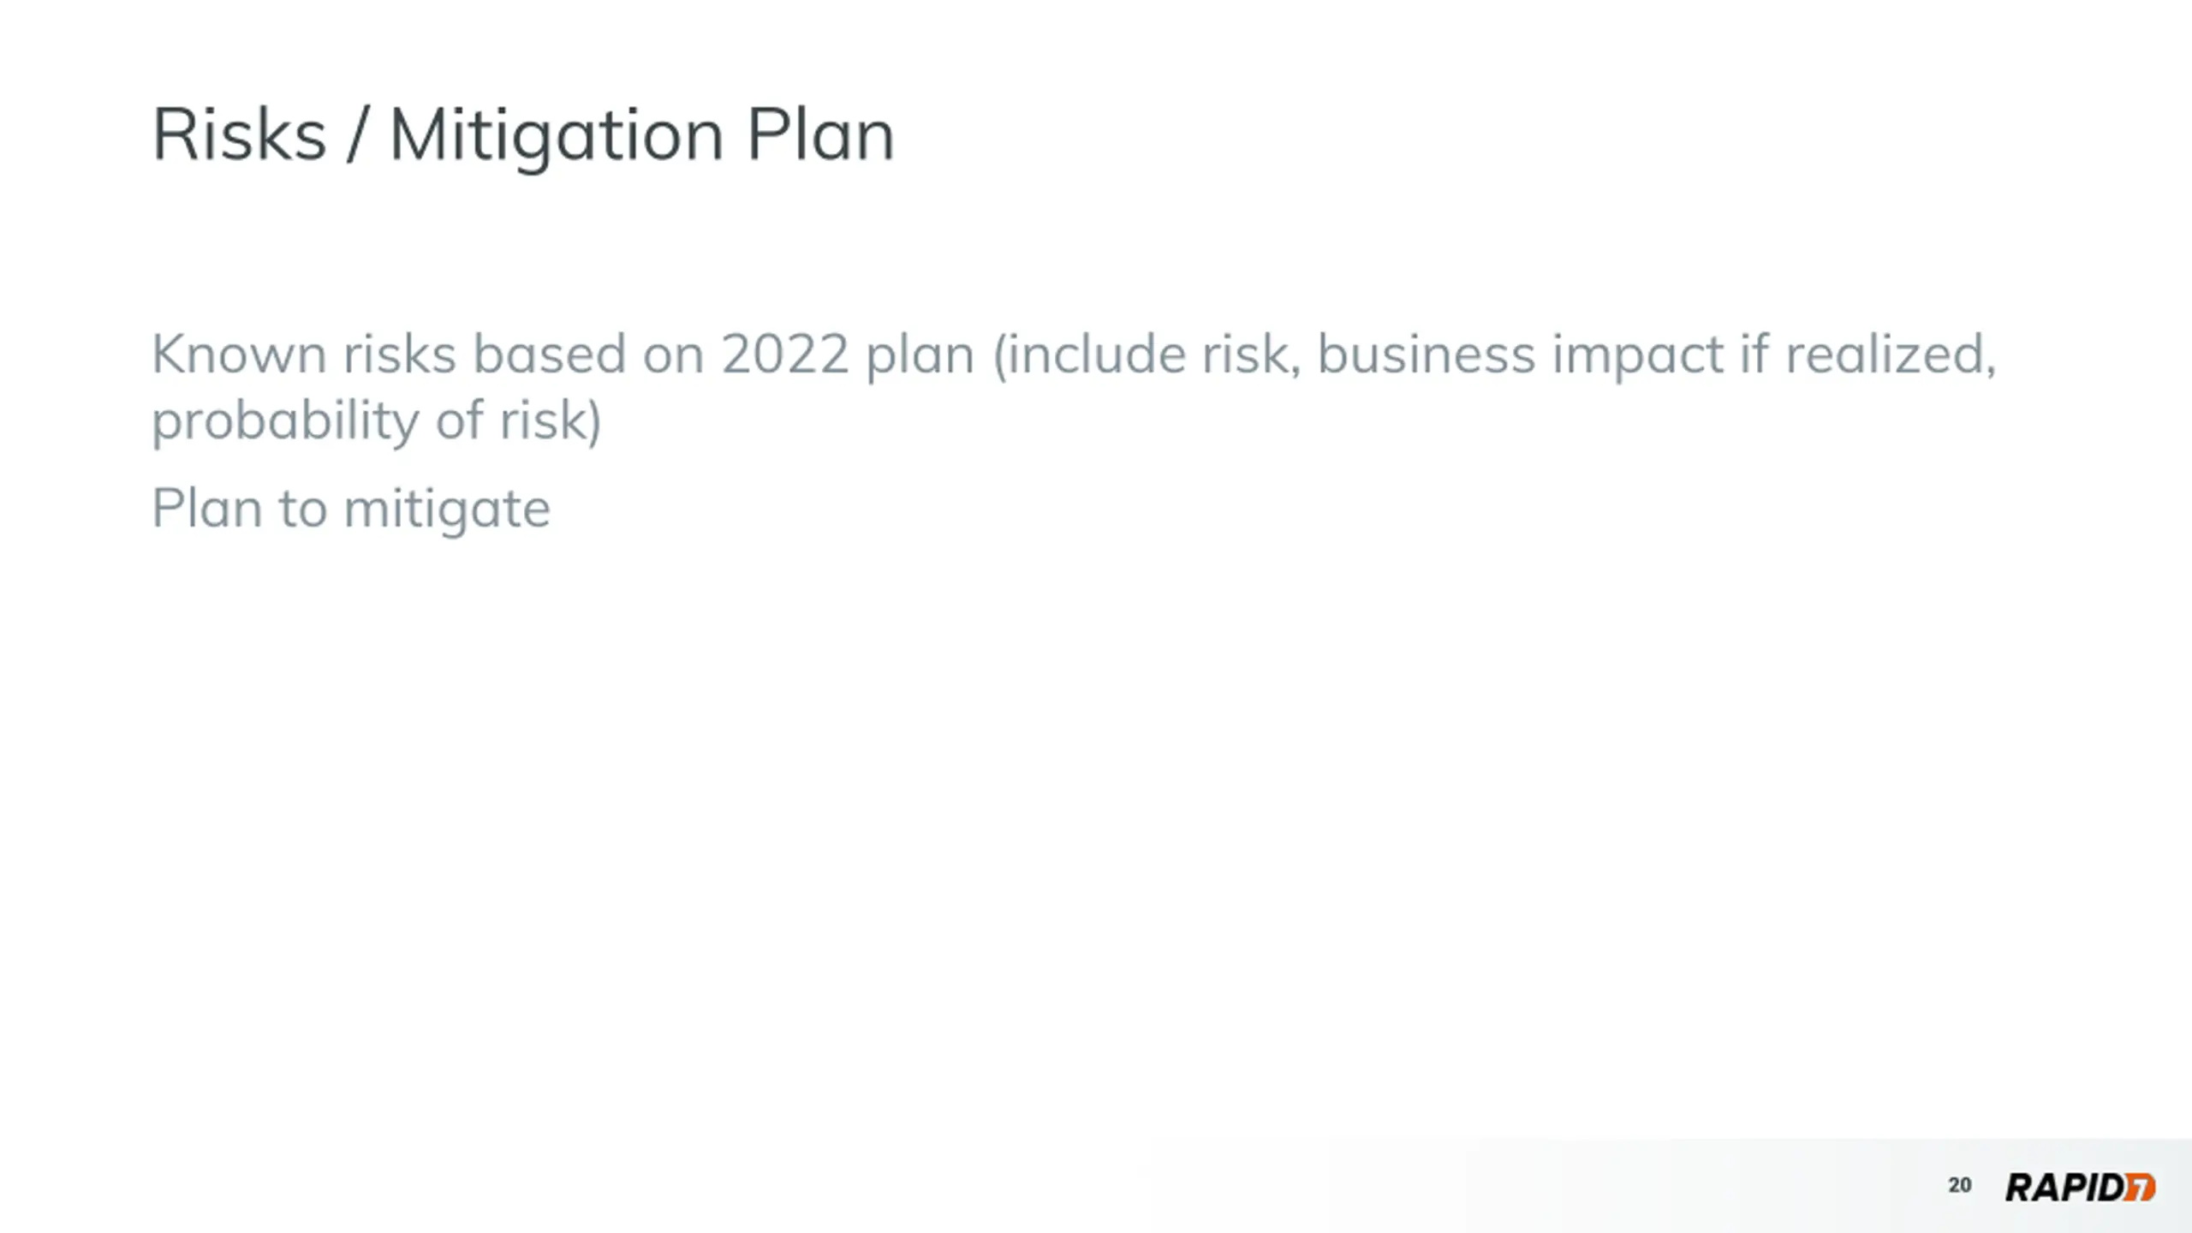Click the Plan to mitigate line
The image size is (2192, 1233).
point(351,510)
